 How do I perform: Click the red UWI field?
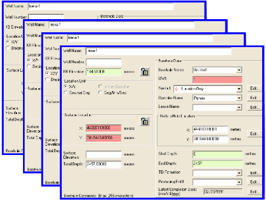click(x=217, y=79)
